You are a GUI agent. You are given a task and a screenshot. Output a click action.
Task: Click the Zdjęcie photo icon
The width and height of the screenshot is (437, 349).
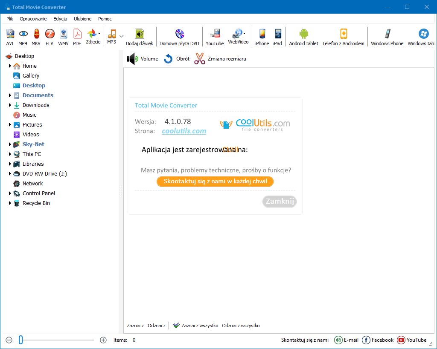click(93, 37)
